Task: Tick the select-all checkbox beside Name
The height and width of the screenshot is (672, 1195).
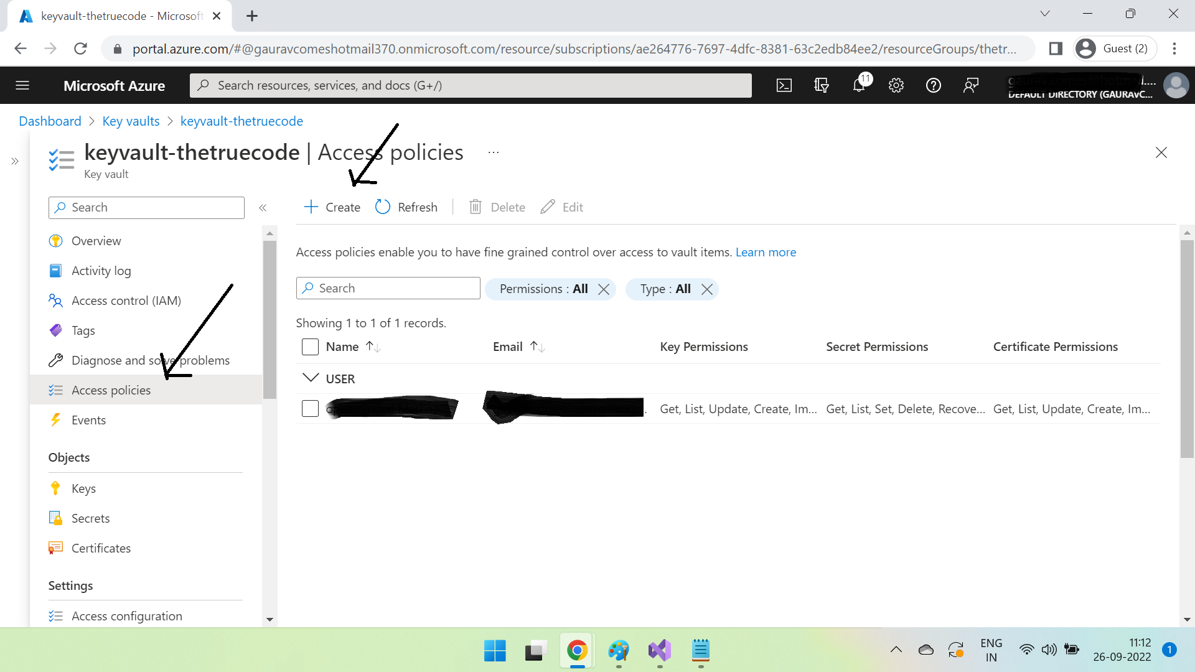Action: [310, 347]
